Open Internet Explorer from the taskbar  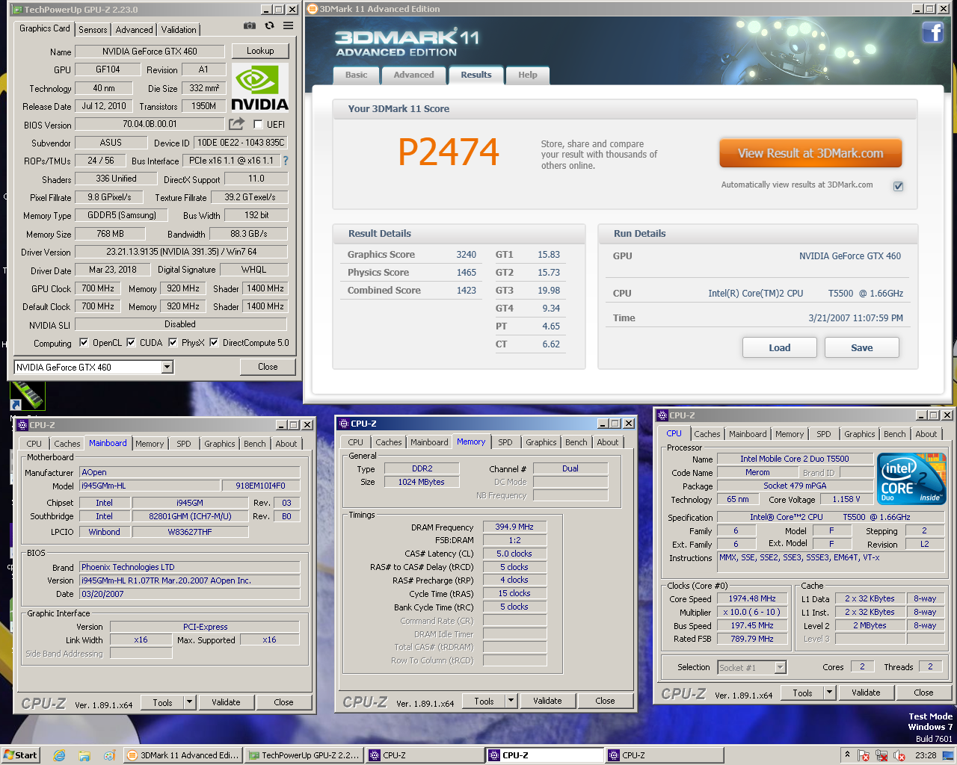coord(59,755)
